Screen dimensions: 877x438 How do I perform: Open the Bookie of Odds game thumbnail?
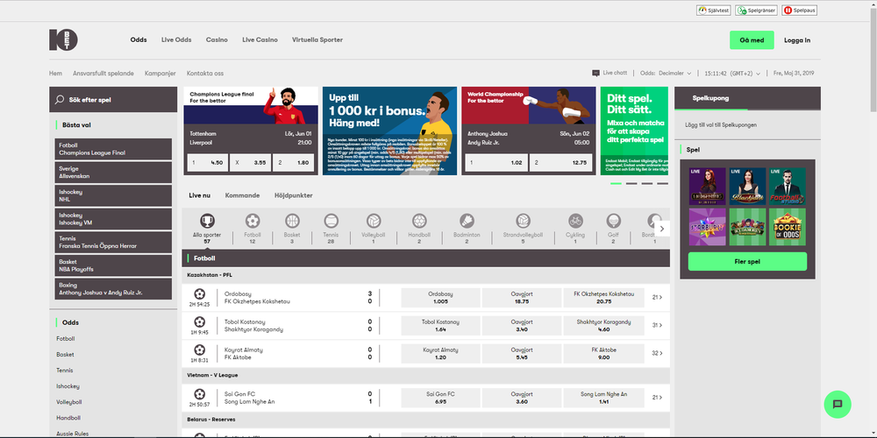[788, 228]
